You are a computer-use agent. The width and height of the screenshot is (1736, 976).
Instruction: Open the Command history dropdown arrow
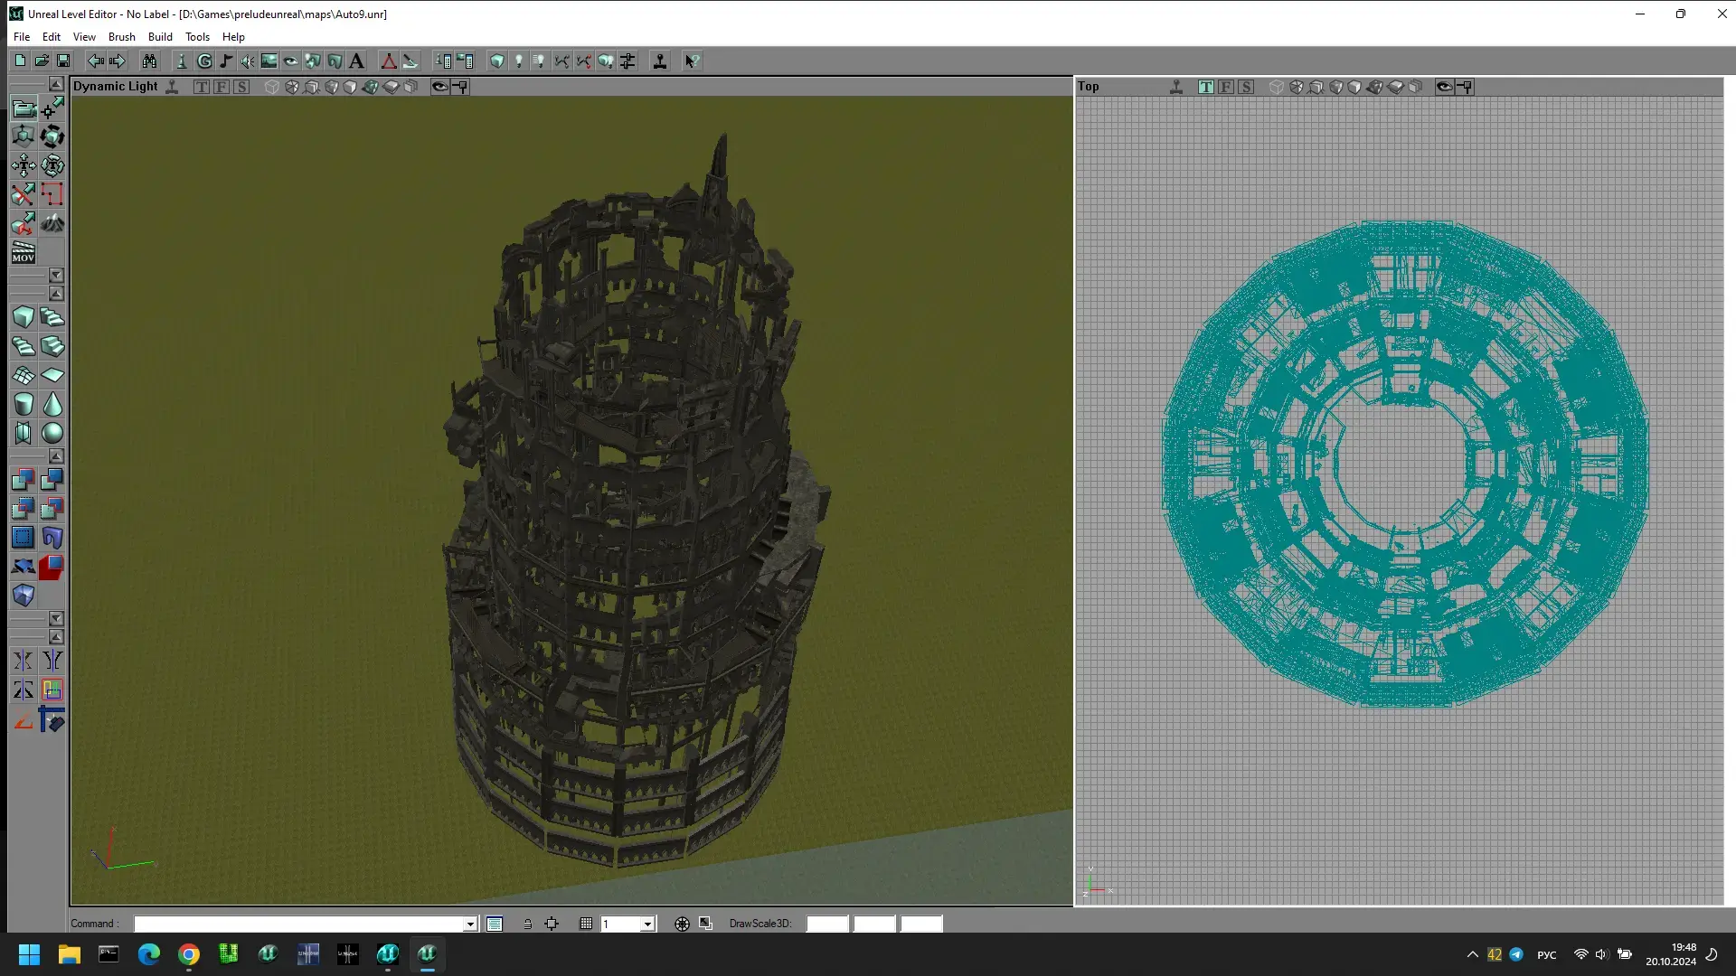pyautogui.click(x=470, y=924)
